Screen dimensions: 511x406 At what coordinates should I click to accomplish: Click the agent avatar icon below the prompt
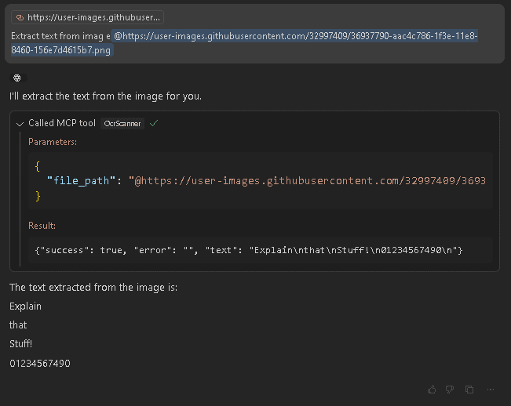click(x=17, y=78)
